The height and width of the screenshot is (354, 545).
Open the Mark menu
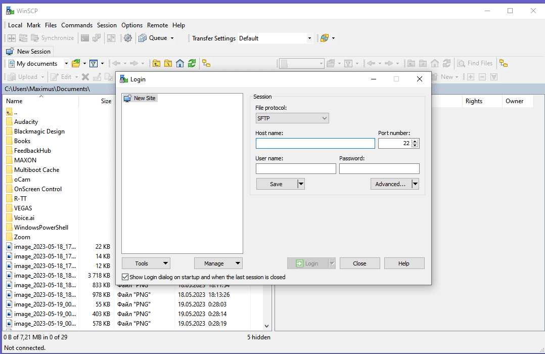34,25
